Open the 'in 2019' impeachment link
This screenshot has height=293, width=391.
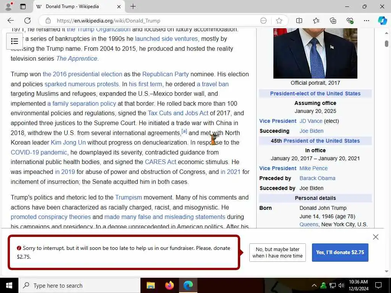(65, 172)
